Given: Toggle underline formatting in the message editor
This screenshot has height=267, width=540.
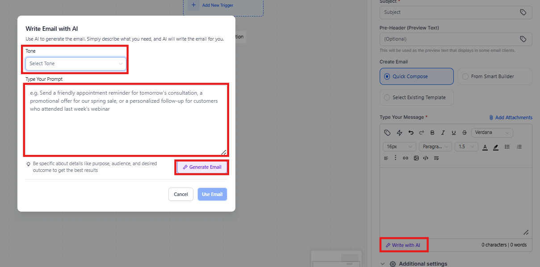Looking at the screenshot, I should pyautogui.click(x=454, y=133).
